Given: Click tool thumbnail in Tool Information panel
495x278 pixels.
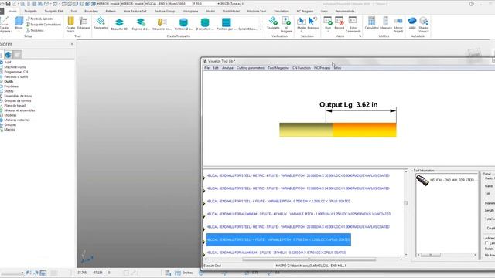Looking at the screenshot, I should point(422,180).
